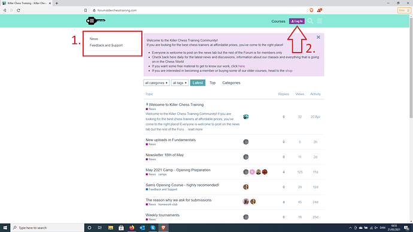Viewport: 413px width, 232px height.
Task: Dismiss the welcome banner with the X
Action: tap(318, 37)
